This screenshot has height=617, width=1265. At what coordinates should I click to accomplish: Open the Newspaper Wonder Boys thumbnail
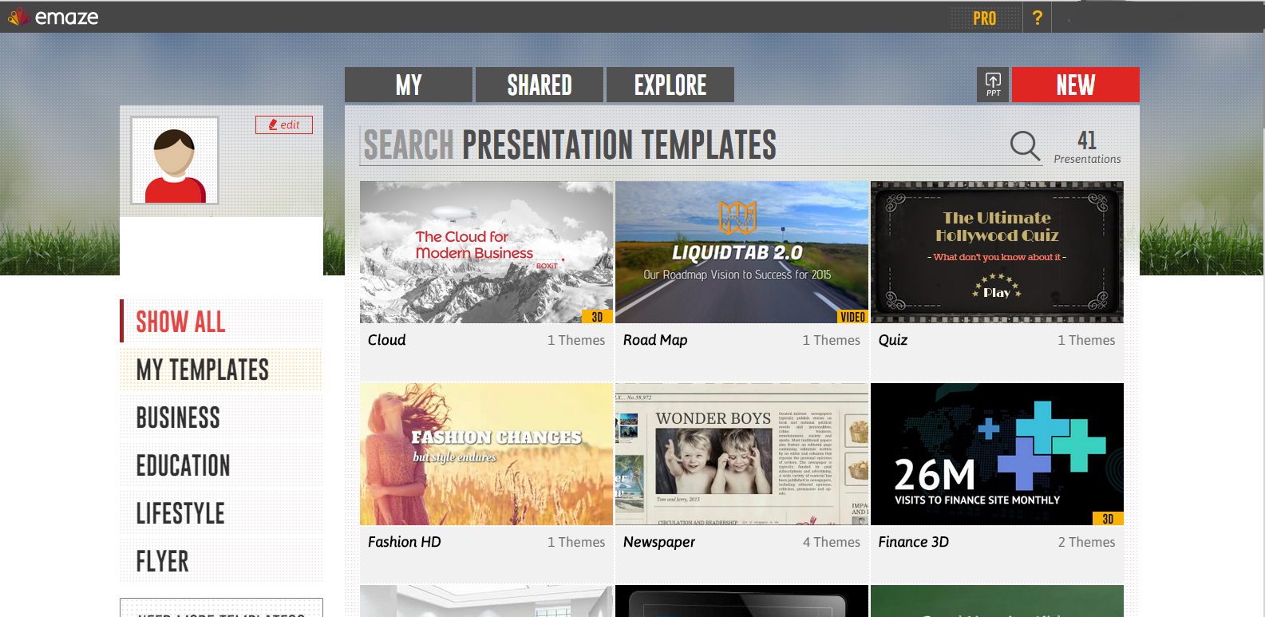click(741, 454)
